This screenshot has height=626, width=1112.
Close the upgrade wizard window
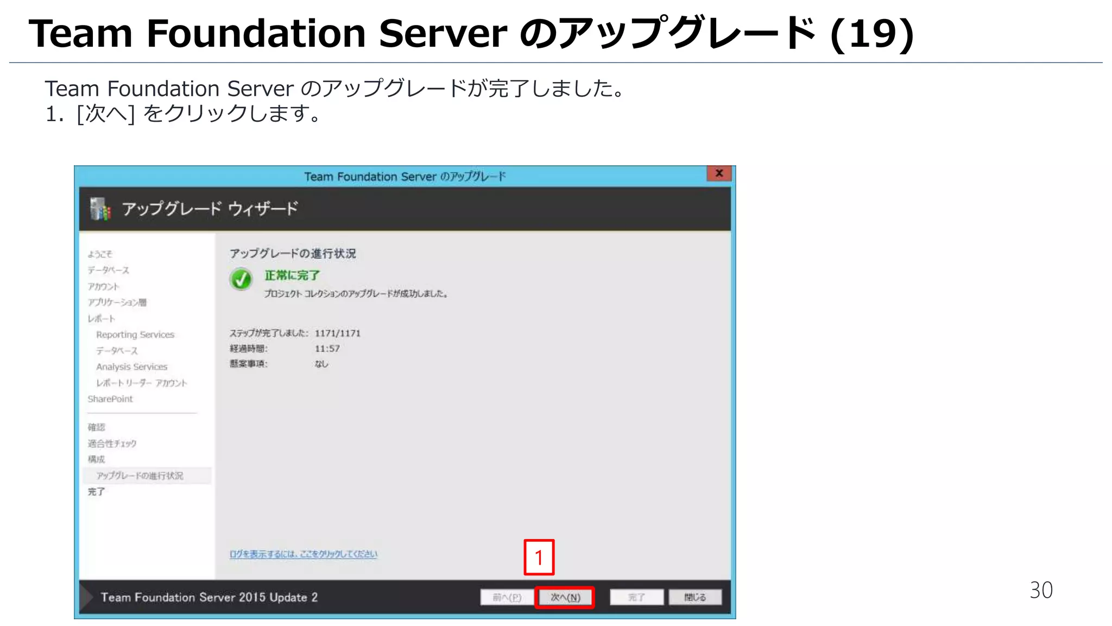(x=719, y=173)
